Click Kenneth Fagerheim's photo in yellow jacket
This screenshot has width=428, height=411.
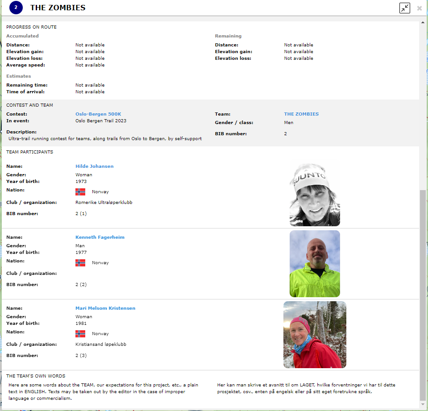click(x=315, y=264)
